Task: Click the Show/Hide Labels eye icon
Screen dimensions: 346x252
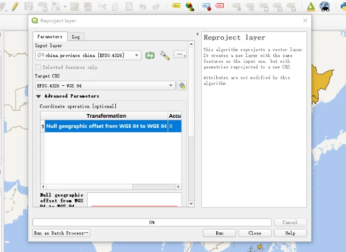Action: 250,6
